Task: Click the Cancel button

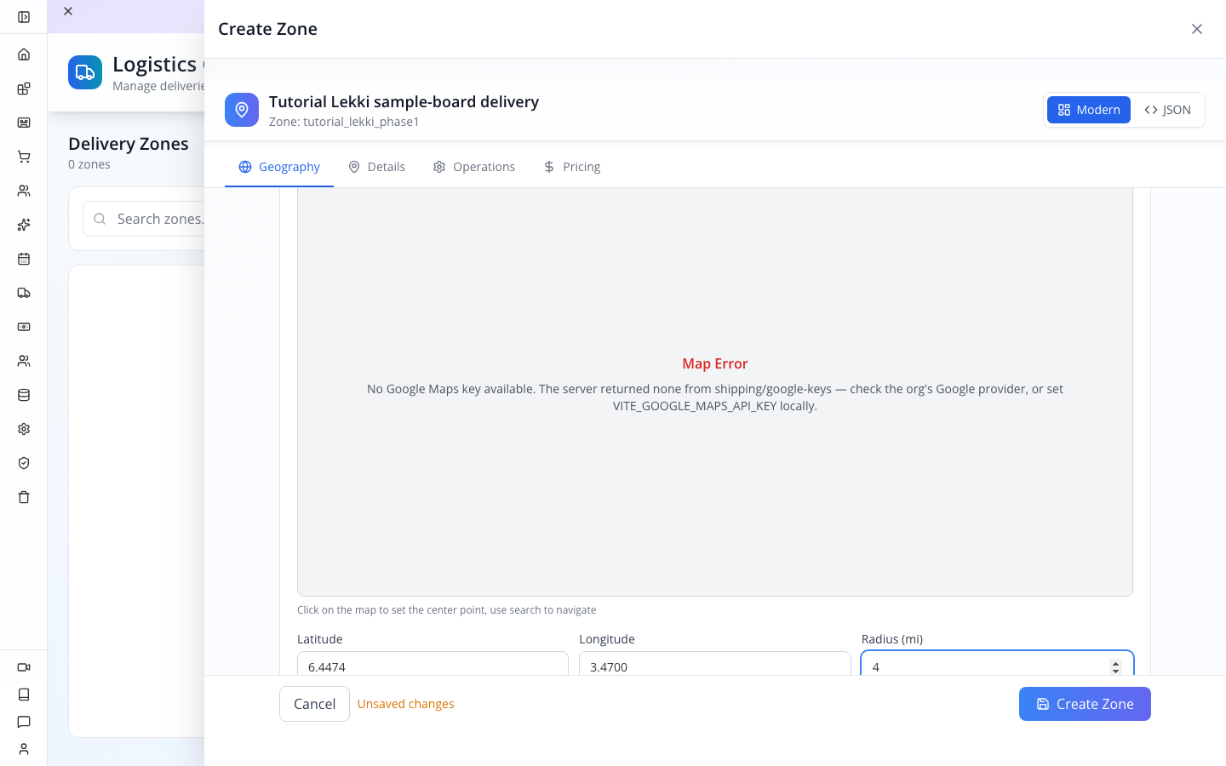Action: [x=314, y=704]
